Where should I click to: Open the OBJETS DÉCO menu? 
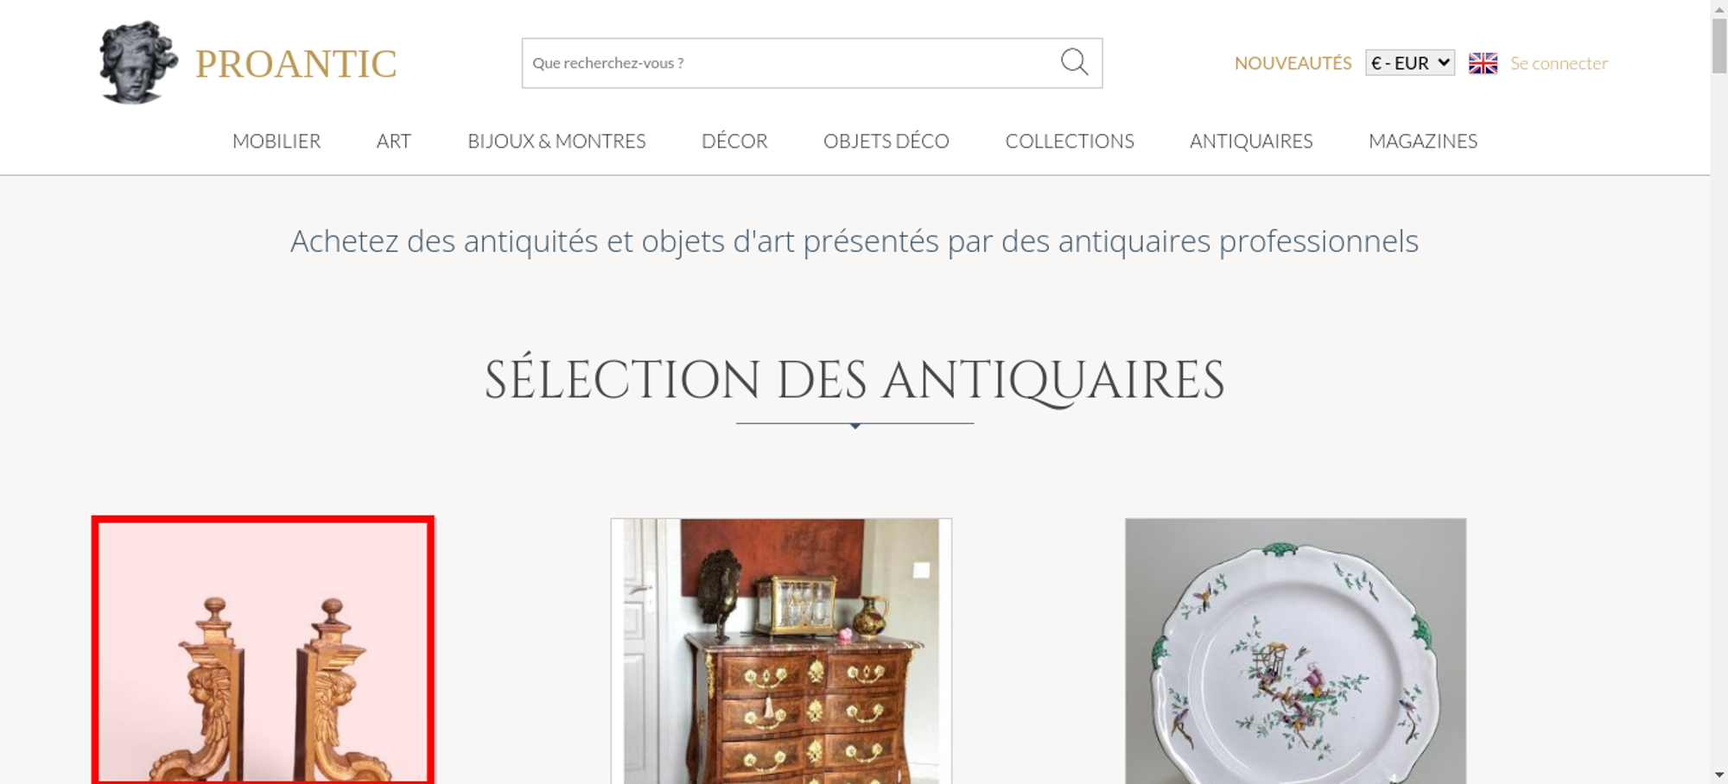pos(886,141)
